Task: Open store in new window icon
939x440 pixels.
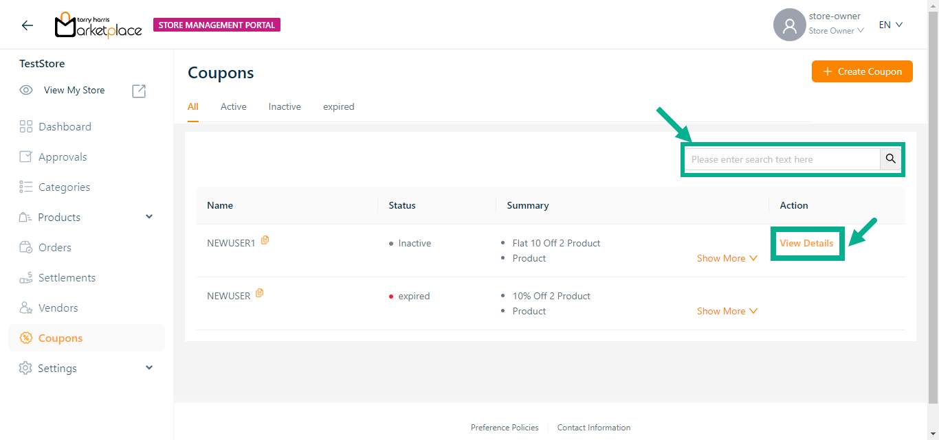Action: click(139, 91)
